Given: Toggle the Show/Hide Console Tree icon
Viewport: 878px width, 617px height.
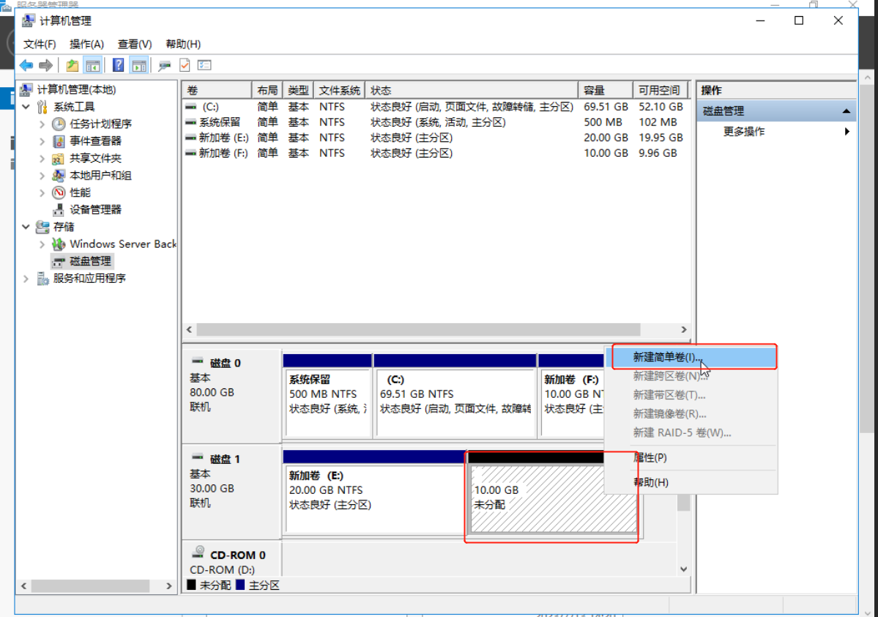Looking at the screenshot, I should click(x=92, y=65).
